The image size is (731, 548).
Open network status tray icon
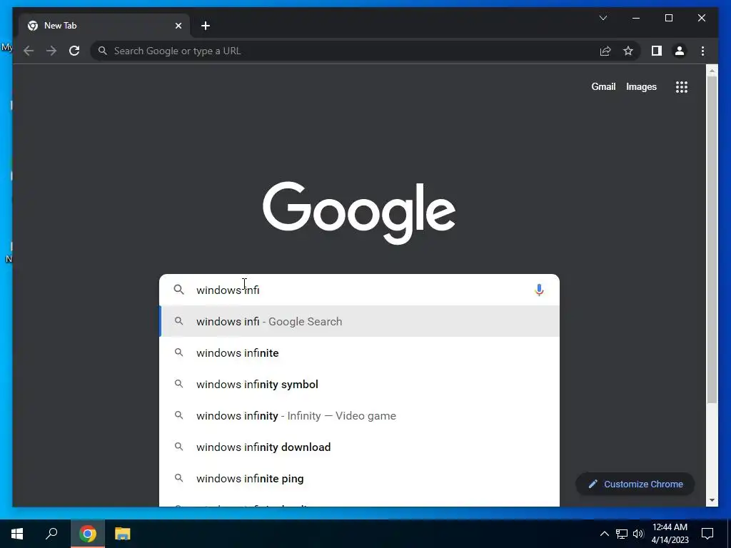click(x=622, y=534)
